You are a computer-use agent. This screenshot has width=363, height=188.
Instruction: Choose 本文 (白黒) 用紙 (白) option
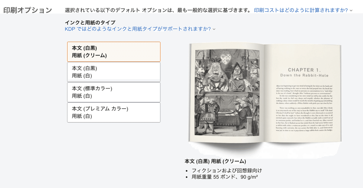114,72
